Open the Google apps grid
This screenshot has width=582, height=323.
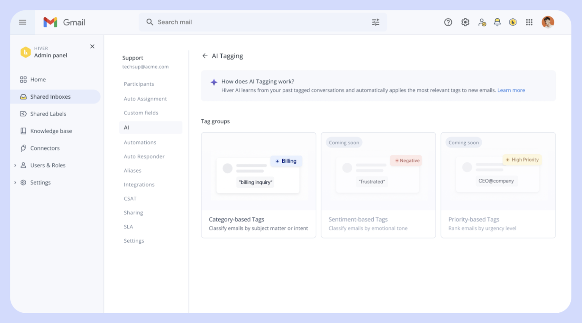pos(529,22)
